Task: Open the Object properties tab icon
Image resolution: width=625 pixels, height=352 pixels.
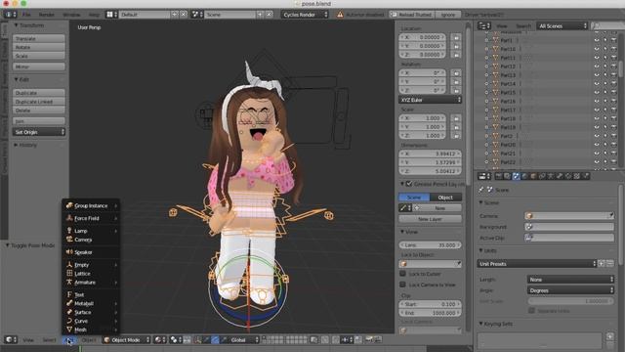Action: [x=533, y=176]
